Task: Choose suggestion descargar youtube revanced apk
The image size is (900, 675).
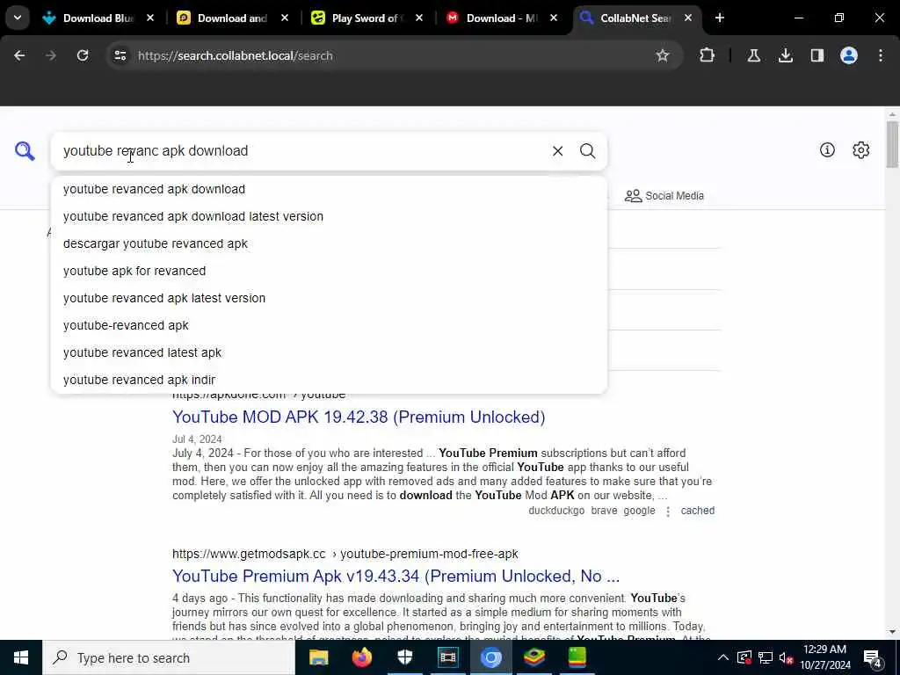Action: [329, 243]
